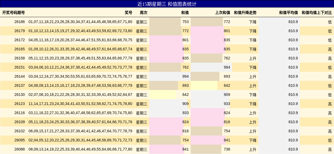Click previous sum 738 in row 26088
This screenshot has width=334, height=154.
point(227,149)
